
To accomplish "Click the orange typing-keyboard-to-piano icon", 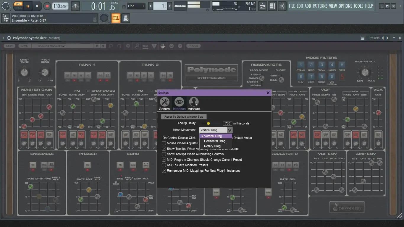I will pyautogui.click(x=116, y=18).
